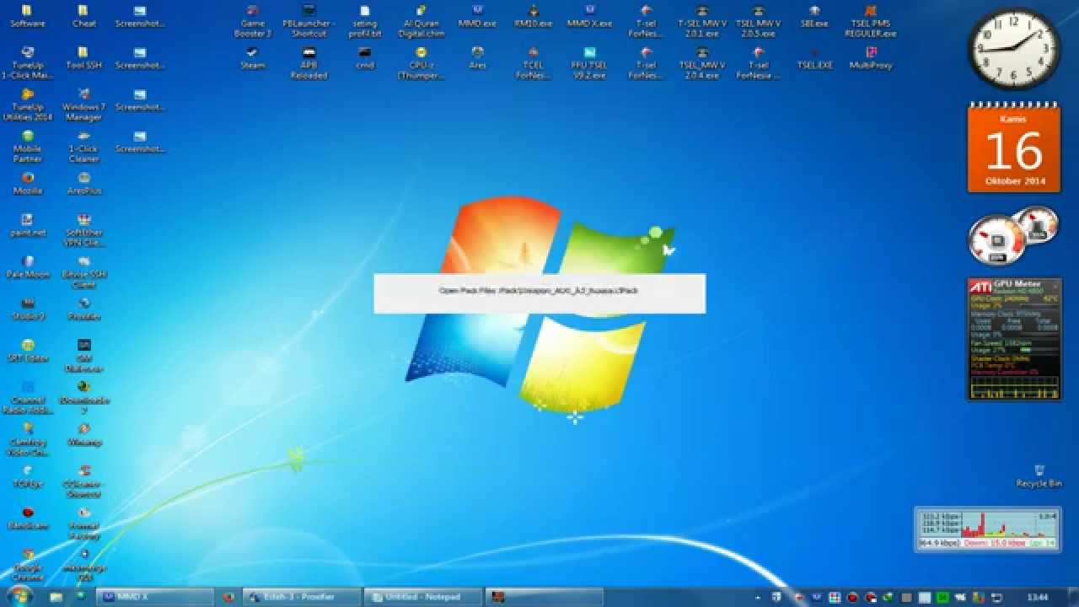Select the paint.net desktop icon
Viewport: 1079px width, 607px height.
point(28,225)
